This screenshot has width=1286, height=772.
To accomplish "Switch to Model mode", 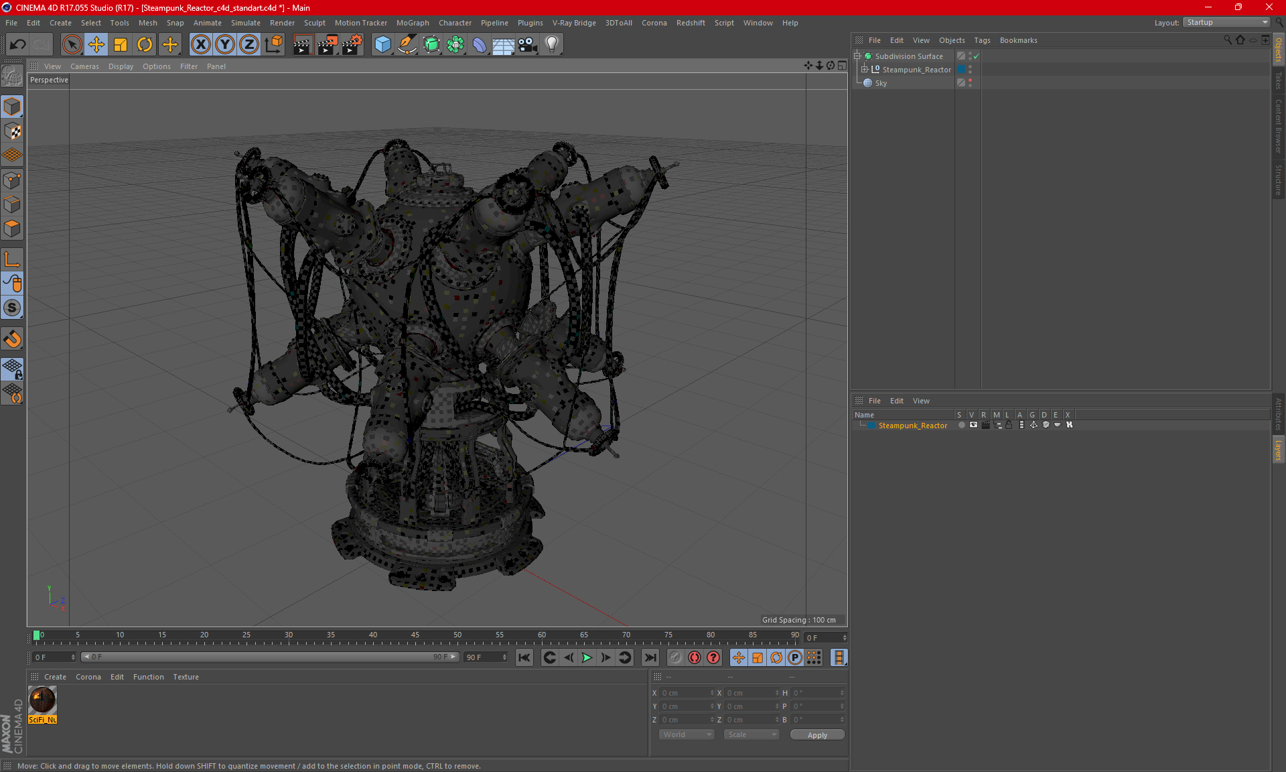I will click(12, 107).
